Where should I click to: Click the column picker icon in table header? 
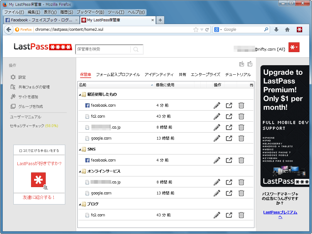251,85
